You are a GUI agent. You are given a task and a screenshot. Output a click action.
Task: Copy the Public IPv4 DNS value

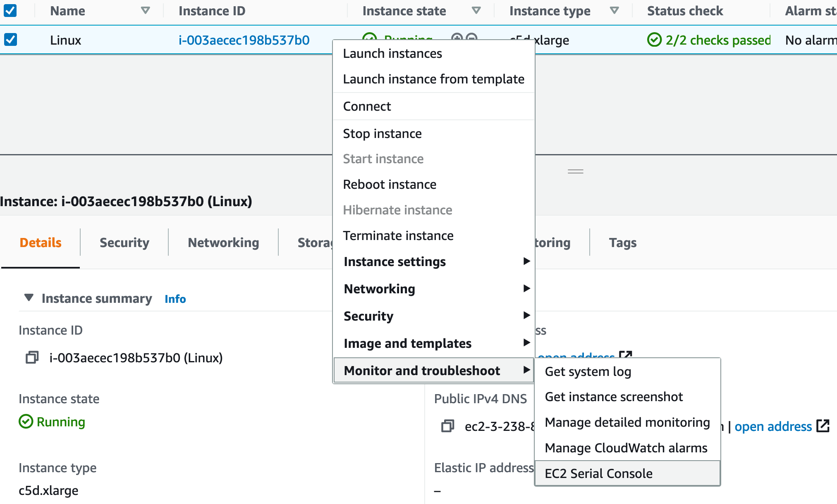pyautogui.click(x=447, y=426)
